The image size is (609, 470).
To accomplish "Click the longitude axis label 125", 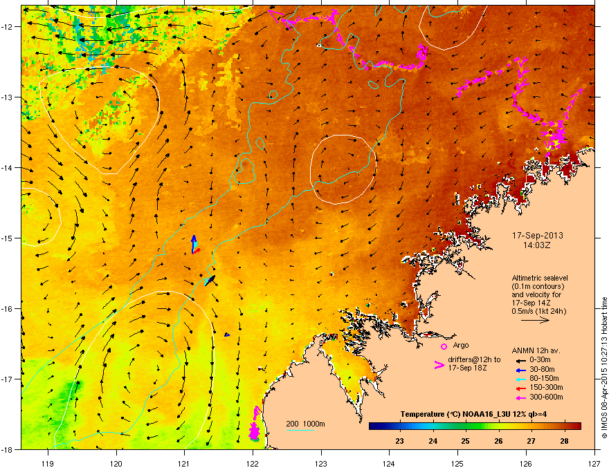I will coord(457,463).
